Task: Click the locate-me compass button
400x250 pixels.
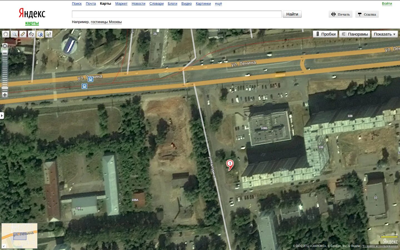Action: coord(5,46)
